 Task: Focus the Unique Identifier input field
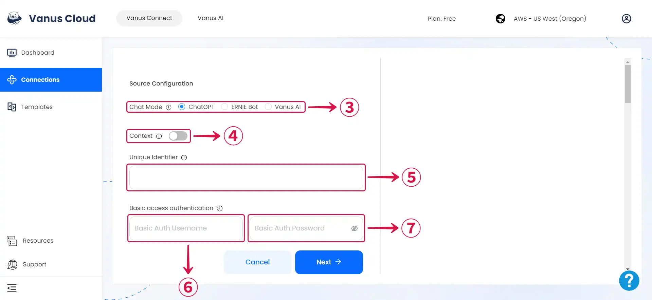(246, 177)
